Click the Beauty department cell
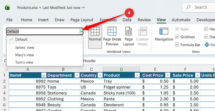 tap(63, 105)
